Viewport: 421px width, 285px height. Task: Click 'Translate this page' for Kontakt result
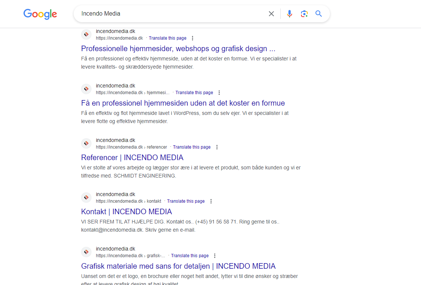tap(186, 201)
